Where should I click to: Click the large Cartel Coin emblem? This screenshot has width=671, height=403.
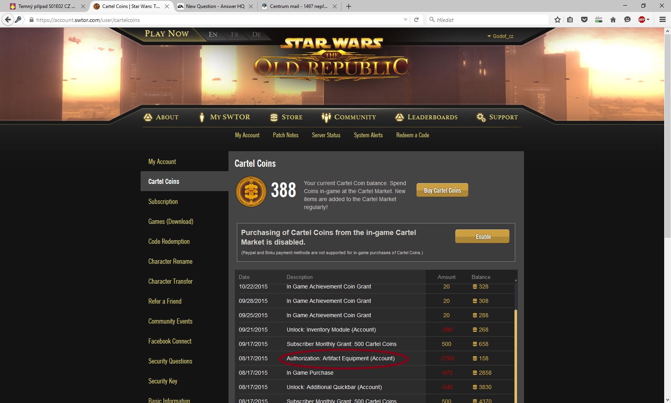click(251, 192)
